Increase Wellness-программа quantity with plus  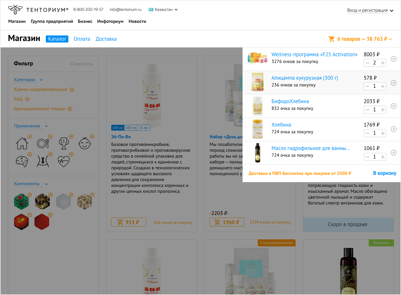383,63
